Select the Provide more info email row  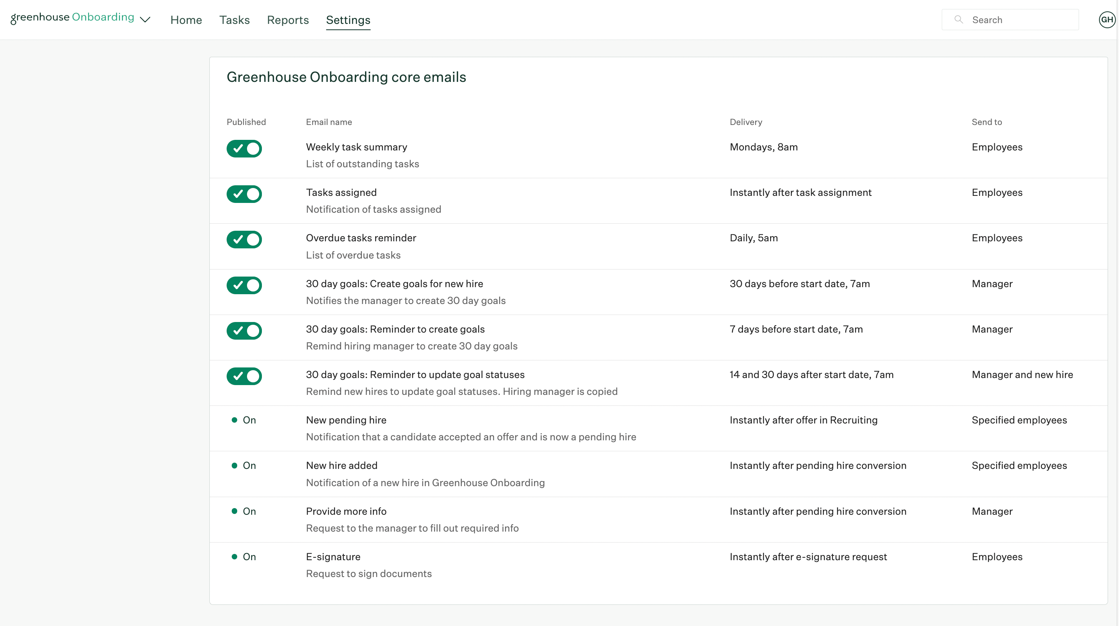659,519
